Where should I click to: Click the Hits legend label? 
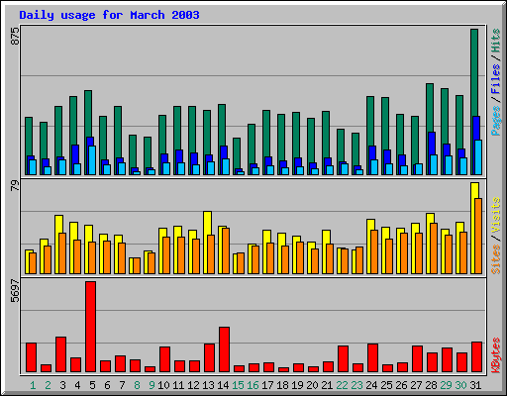click(496, 41)
